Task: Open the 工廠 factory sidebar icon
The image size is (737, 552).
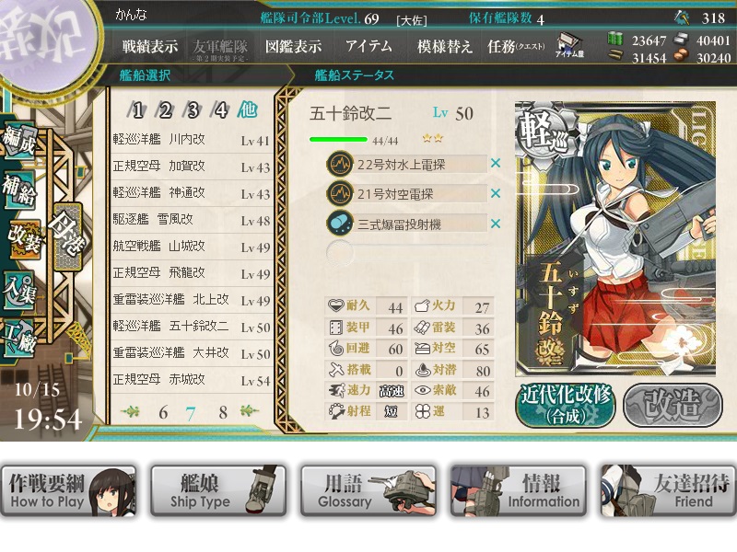Action: tap(18, 339)
